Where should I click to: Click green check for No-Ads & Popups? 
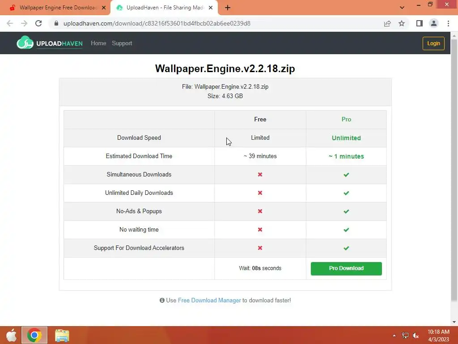tap(347, 211)
